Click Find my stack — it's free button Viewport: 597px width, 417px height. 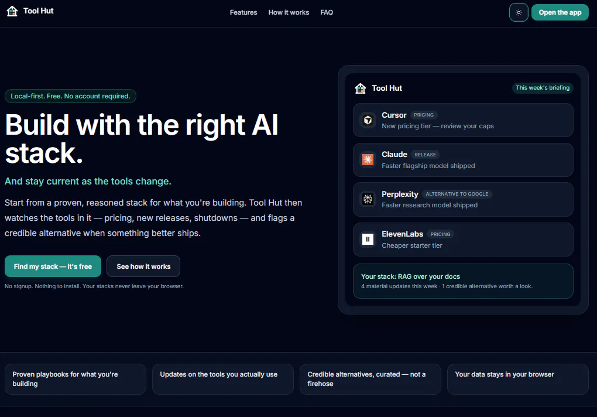[x=53, y=266]
